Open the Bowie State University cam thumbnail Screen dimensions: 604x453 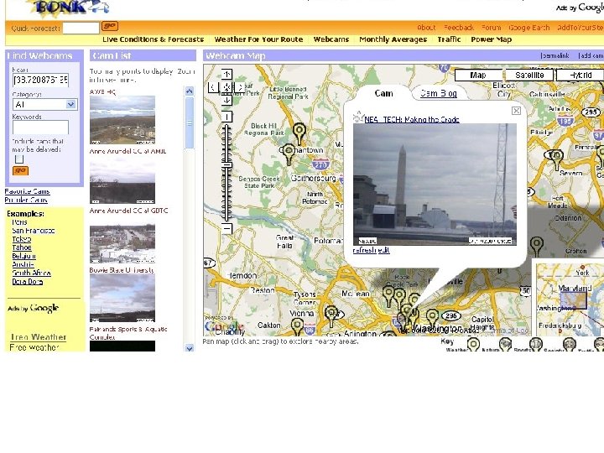tap(122, 299)
